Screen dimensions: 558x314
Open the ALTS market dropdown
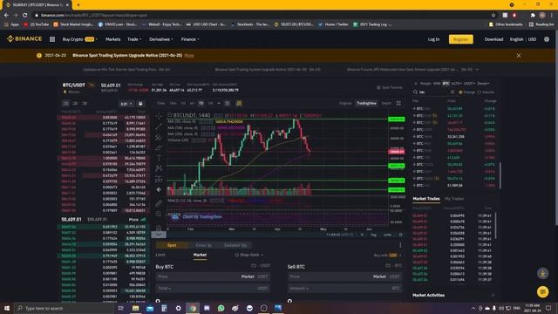[456, 84]
